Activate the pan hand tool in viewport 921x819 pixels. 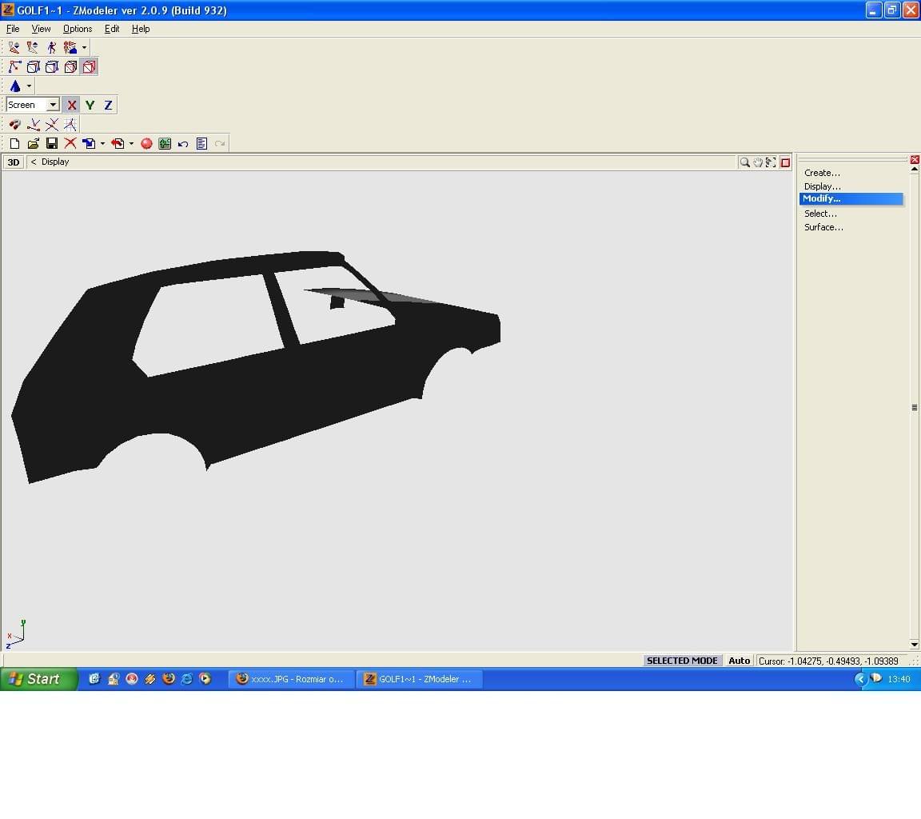pos(758,162)
